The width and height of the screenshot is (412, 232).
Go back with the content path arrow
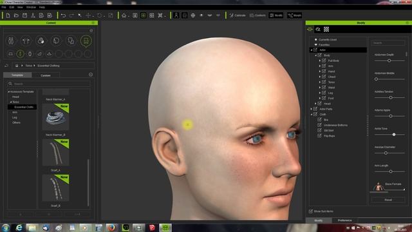coord(6,66)
